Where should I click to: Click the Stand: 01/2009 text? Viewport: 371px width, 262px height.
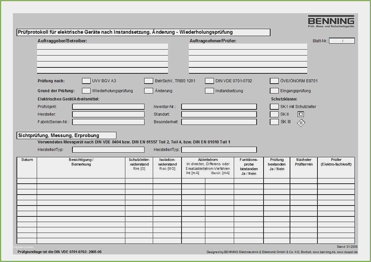pyautogui.click(x=347, y=247)
